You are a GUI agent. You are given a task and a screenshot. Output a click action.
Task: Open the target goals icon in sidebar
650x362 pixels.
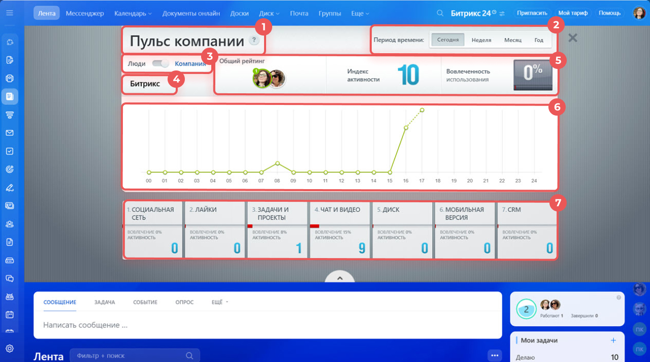click(x=10, y=169)
